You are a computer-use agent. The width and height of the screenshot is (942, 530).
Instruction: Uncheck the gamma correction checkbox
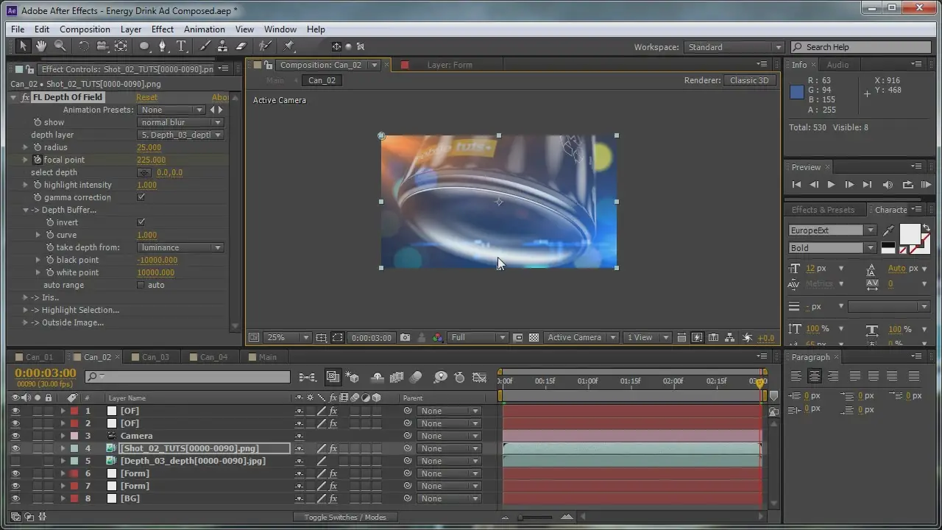[141, 197]
